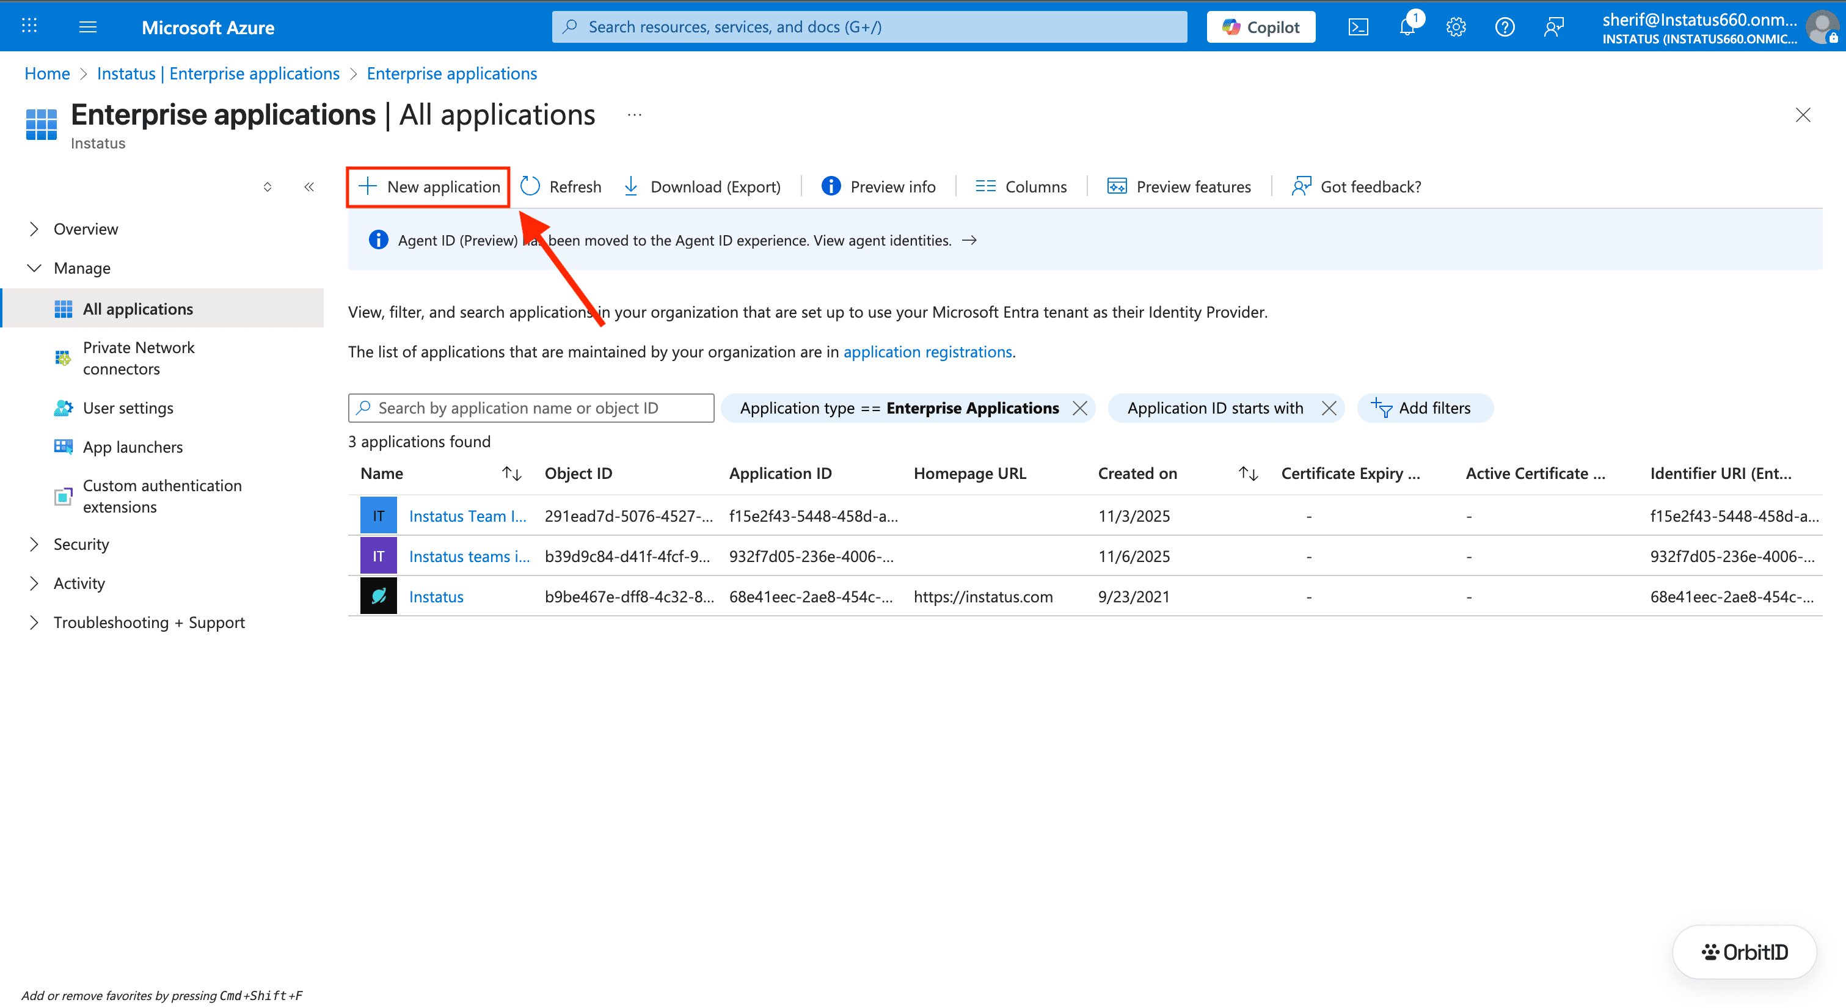
Task: Open the hamburger portal menu
Action: coord(87,26)
